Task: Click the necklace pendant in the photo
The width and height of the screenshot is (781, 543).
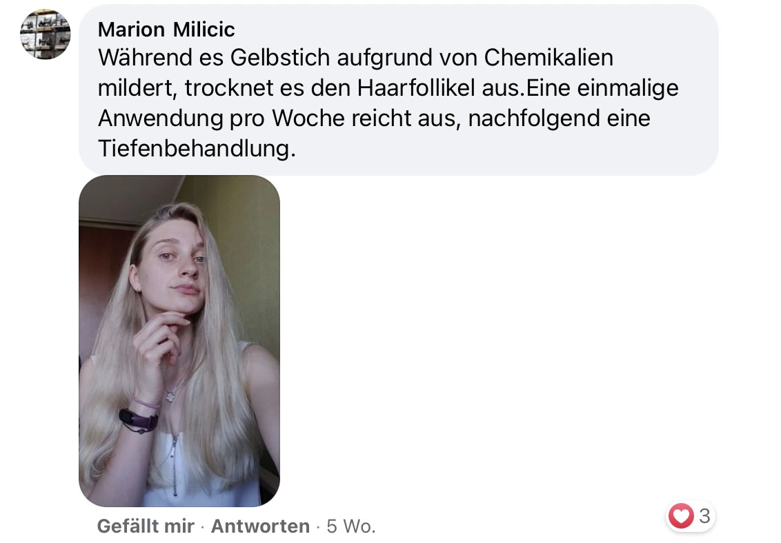Action: [172, 396]
